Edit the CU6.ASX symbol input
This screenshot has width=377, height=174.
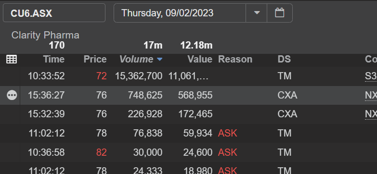[x=54, y=13]
